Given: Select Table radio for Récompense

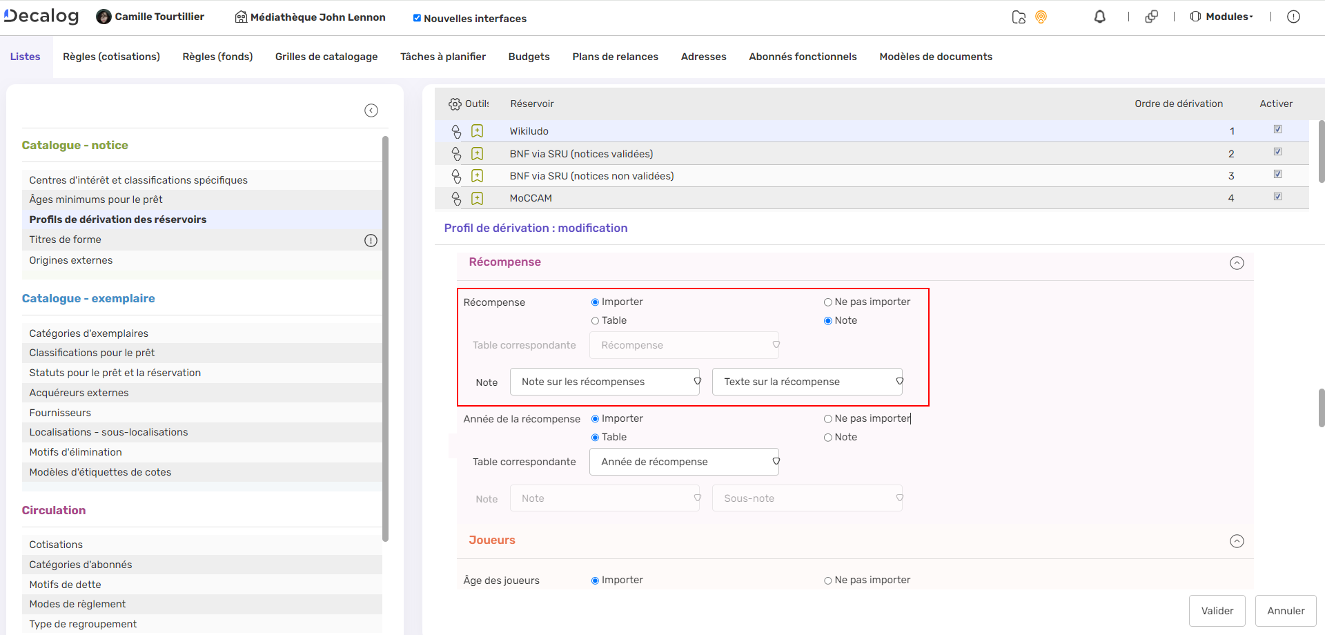Looking at the screenshot, I should tap(595, 321).
